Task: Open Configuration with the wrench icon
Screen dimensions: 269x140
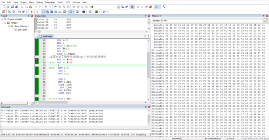Action: click(x=164, y=7)
